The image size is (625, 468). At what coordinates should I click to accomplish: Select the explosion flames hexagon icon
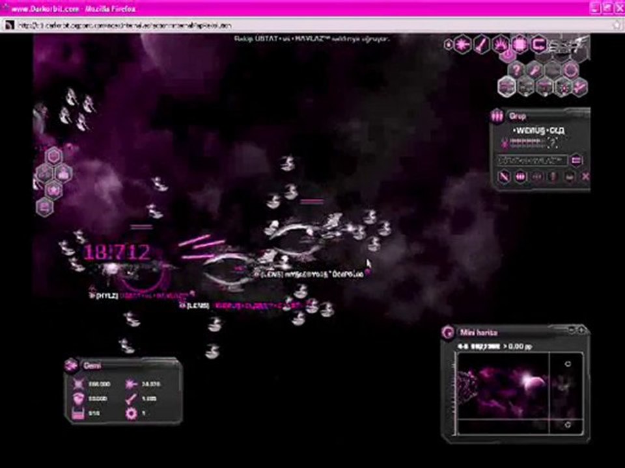coord(501,44)
